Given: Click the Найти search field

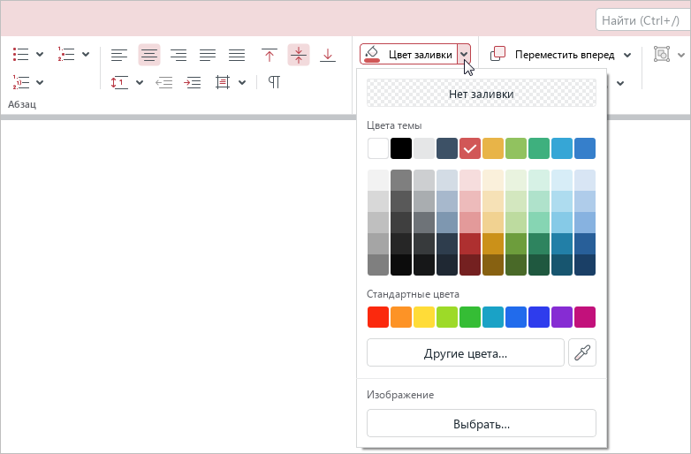Looking at the screenshot, I should click(643, 20).
